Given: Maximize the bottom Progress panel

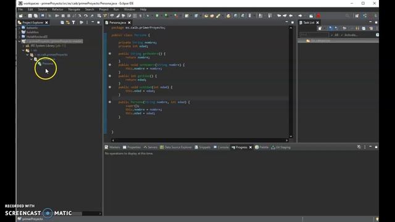Looking at the screenshot, I should [x=376, y=147].
